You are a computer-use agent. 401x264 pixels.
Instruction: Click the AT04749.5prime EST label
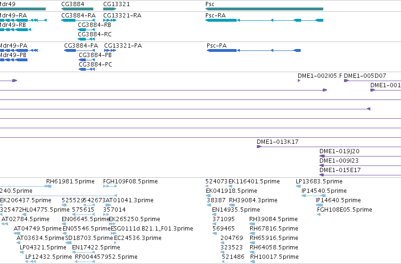[38, 229]
